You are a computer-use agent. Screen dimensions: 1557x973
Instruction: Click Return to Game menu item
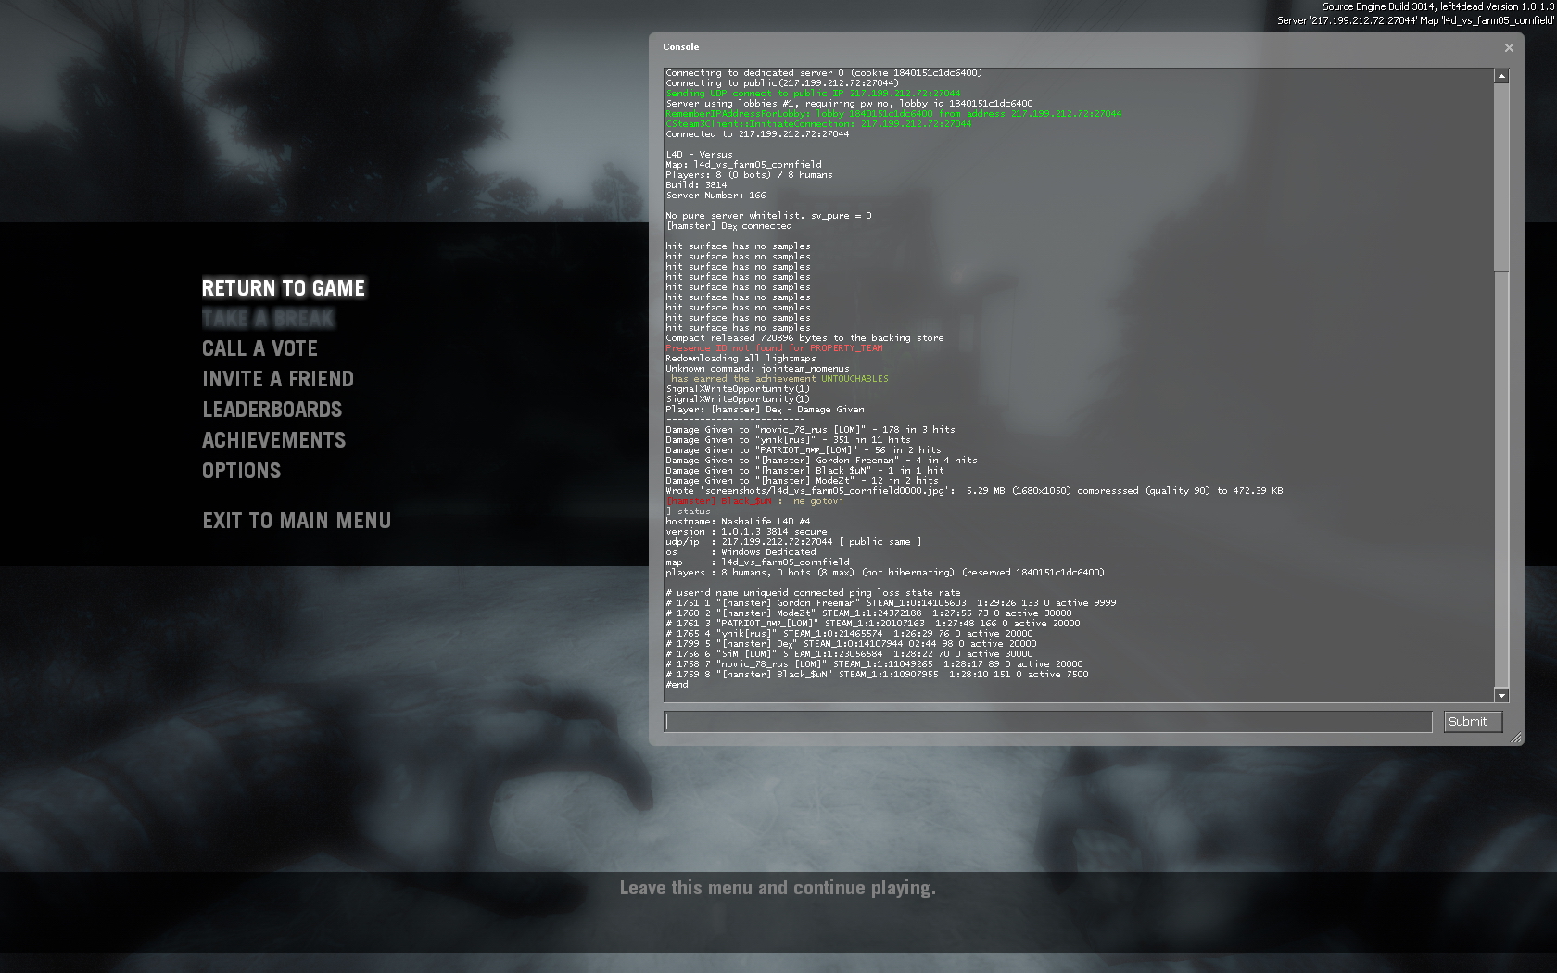click(284, 288)
